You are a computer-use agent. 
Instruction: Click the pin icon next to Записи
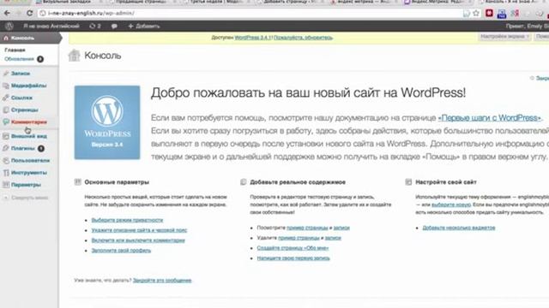click(6, 74)
